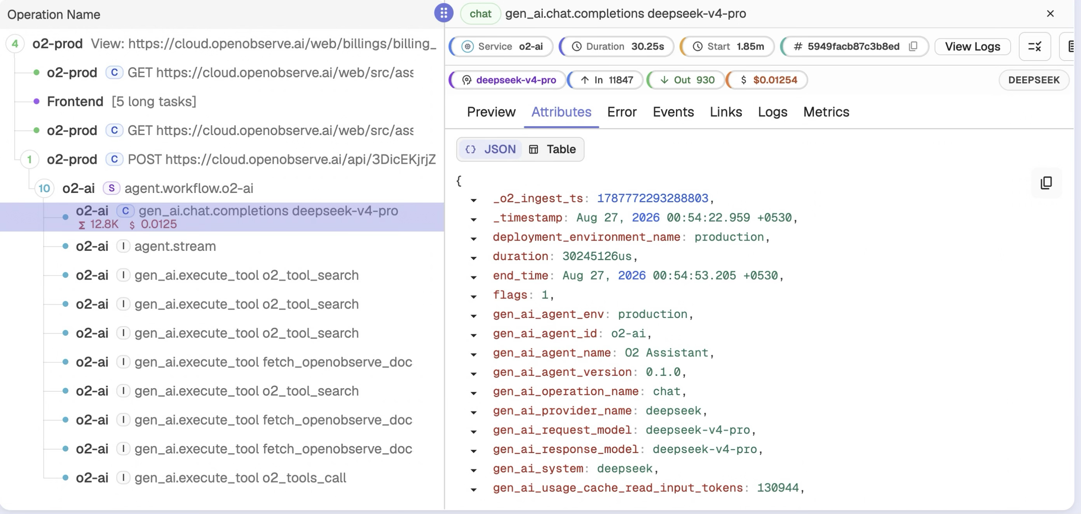Click the Operation Name column header
1081x514 pixels.
[x=54, y=14]
